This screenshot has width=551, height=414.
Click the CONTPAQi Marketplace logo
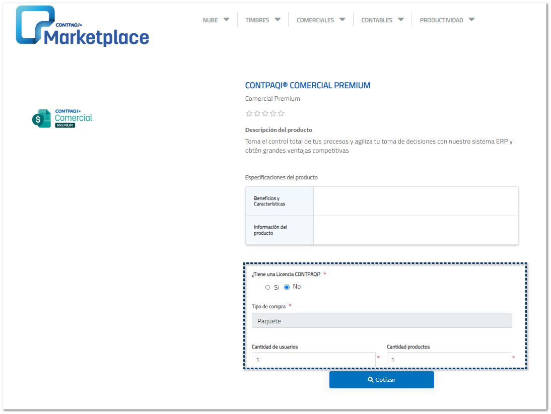pos(82,26)
